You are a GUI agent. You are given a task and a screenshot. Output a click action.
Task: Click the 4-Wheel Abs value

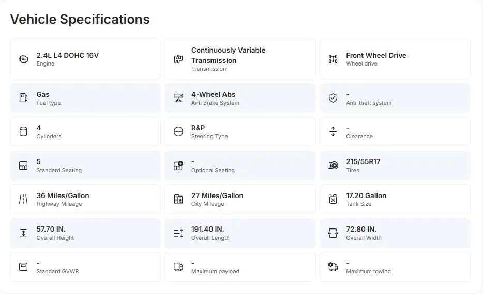pyautogui.click(x=213, y=94)
